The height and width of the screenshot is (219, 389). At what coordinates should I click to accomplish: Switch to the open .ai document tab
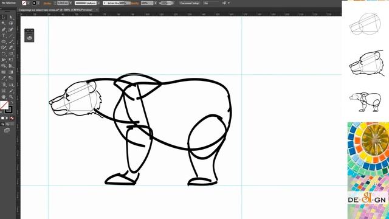coord(55,10)
